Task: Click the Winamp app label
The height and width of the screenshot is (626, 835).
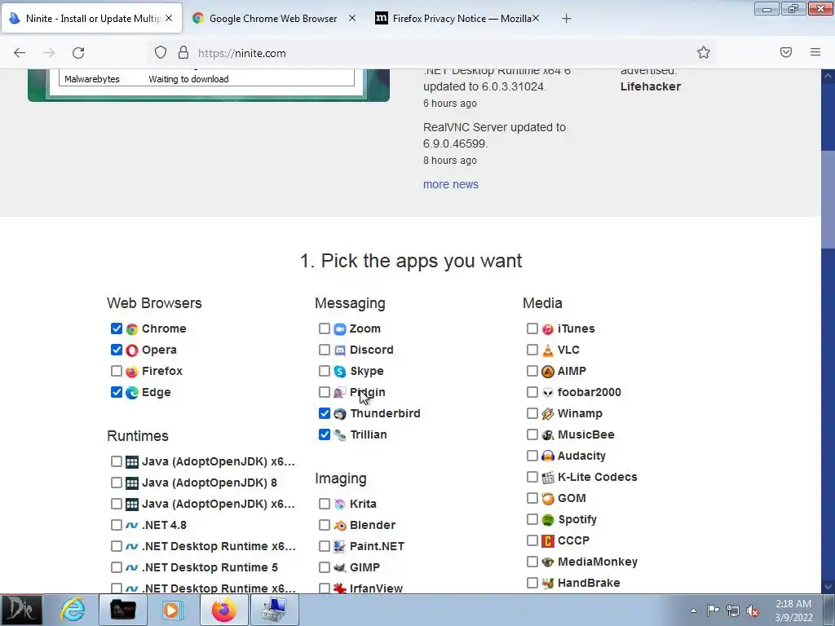Action: (x=580, y=413)
